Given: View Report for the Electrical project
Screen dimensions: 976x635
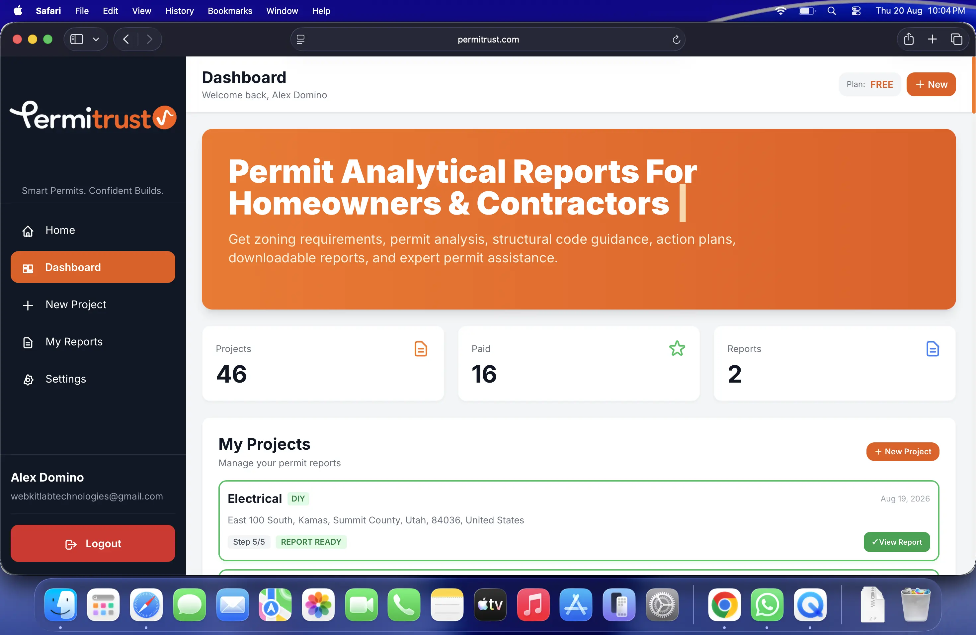Looking at the screenshot, I should pos(896,542).
